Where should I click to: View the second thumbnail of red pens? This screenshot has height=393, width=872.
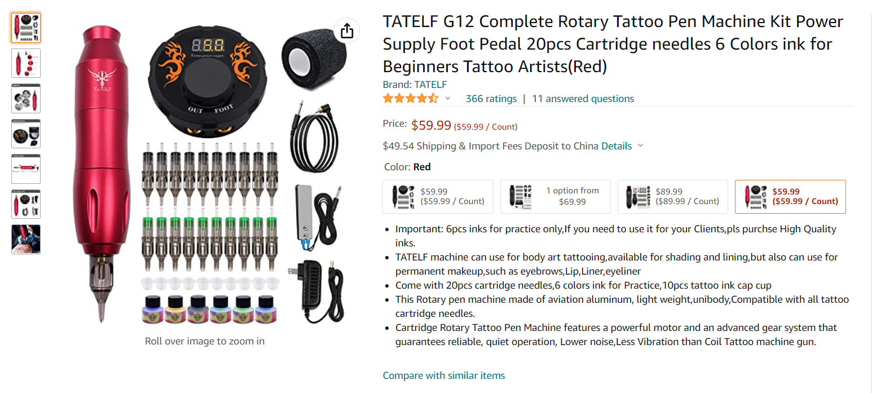26,63
